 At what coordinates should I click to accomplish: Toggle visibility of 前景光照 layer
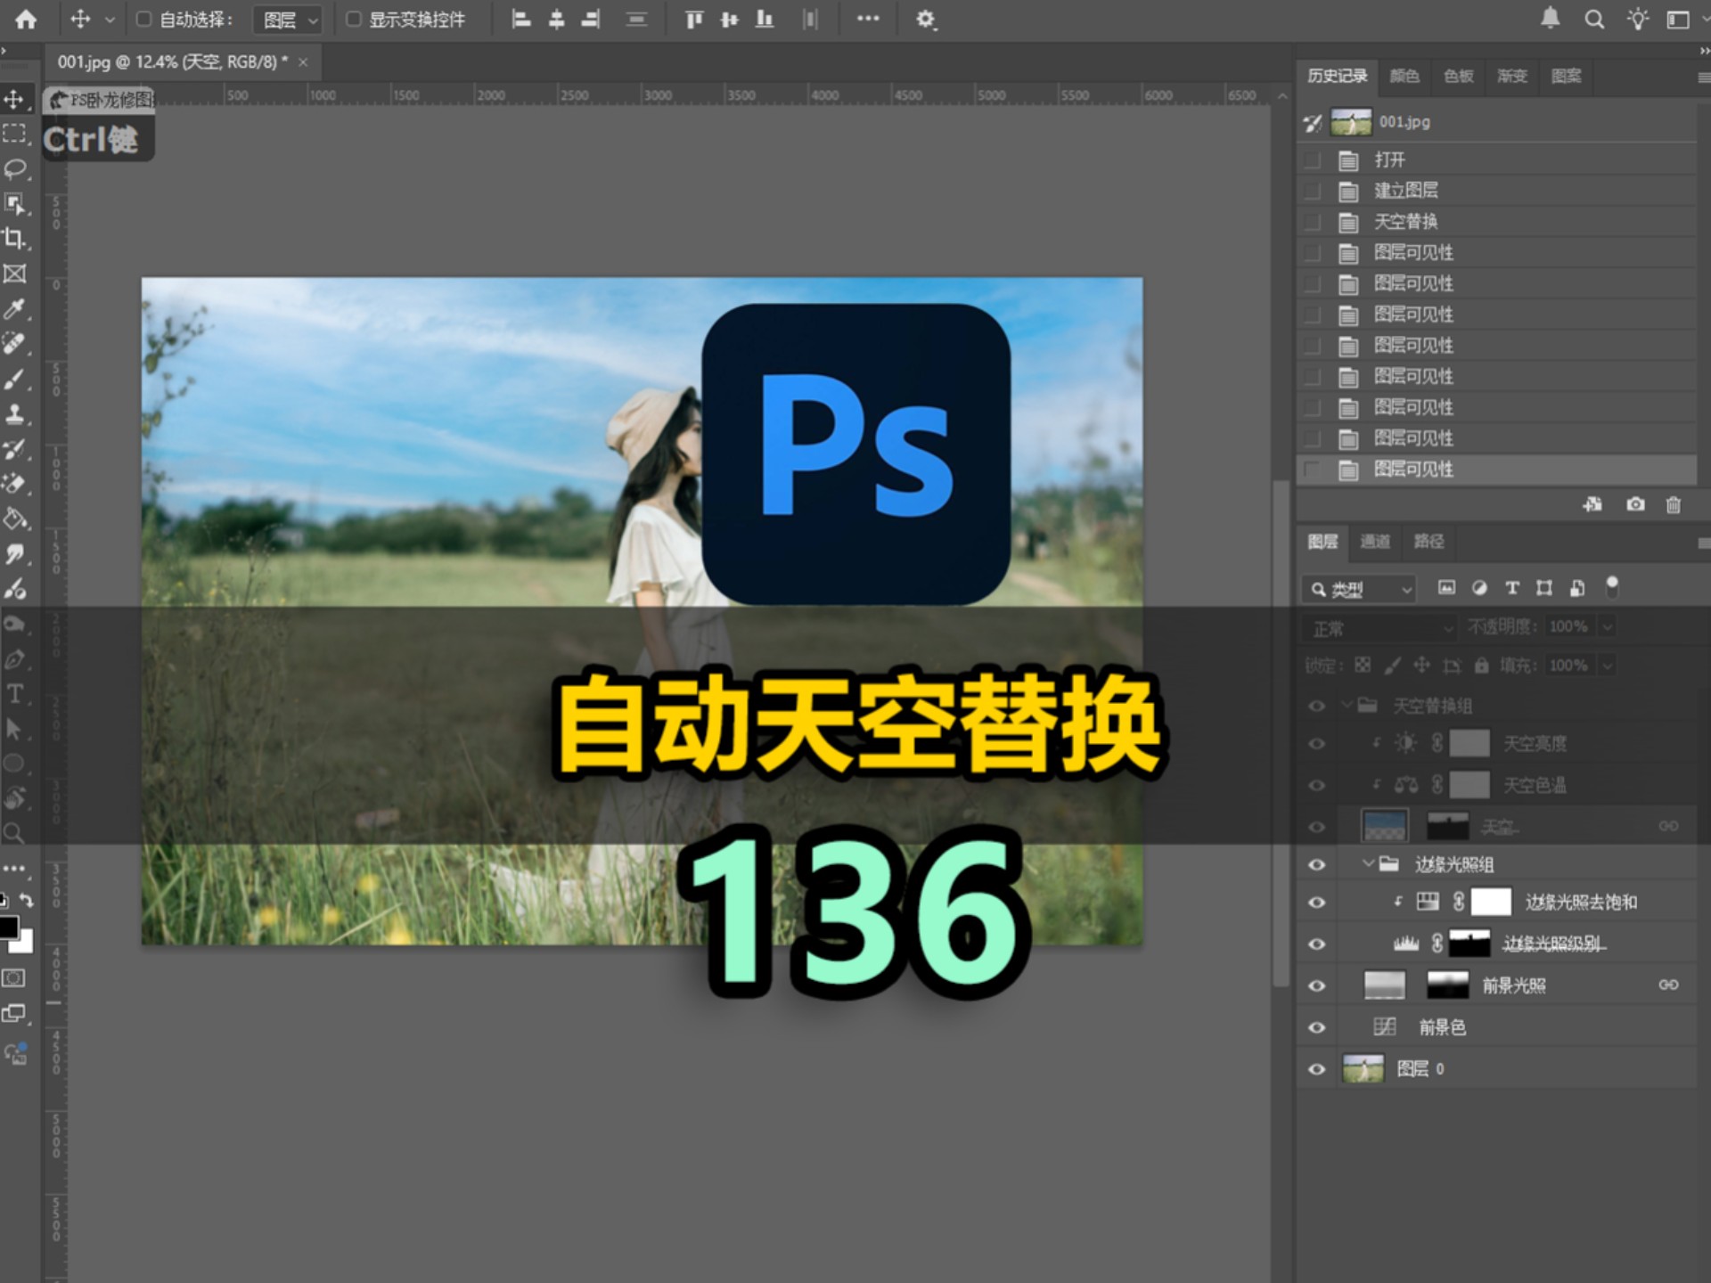1316,985
